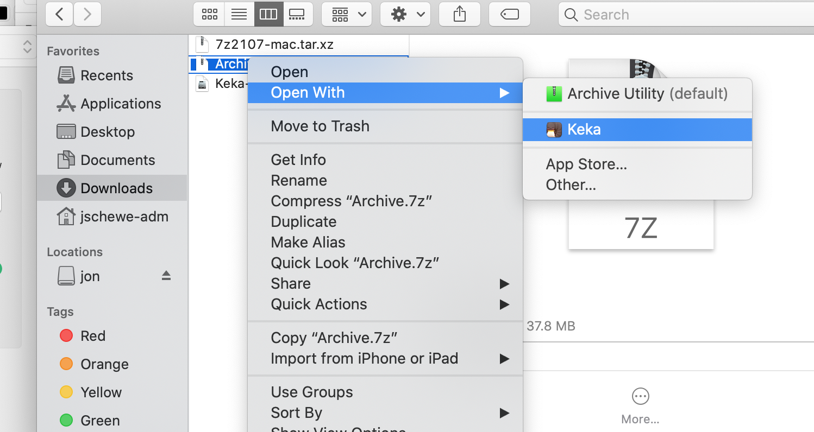Go forward with the toolbar forward arrow
814x432 pixels.
click(87, 14)
